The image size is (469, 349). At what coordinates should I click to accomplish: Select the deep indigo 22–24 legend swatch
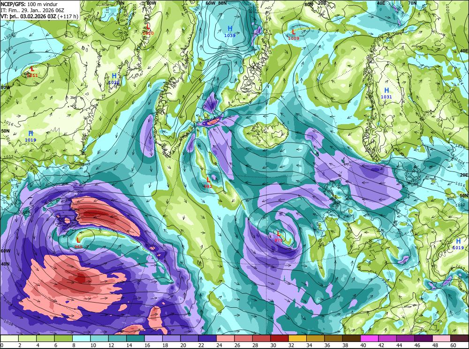point(207,338)
